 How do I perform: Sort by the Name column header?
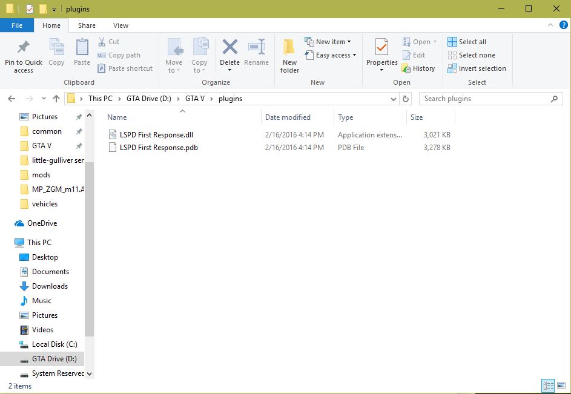pyautogui.click(x=117, y=117)
